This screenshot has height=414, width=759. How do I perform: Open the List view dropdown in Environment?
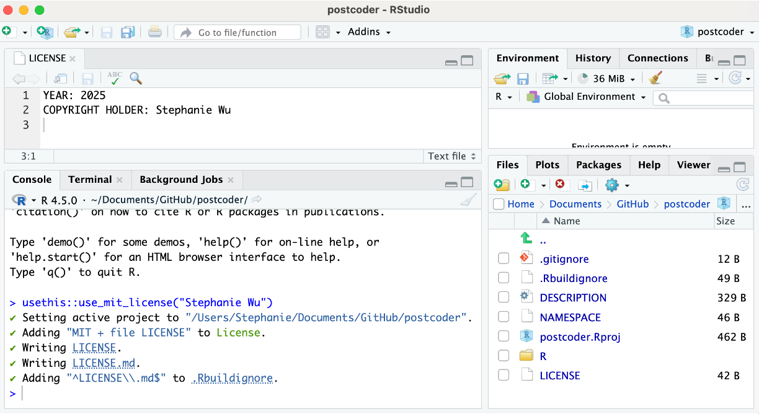point(708,79)
